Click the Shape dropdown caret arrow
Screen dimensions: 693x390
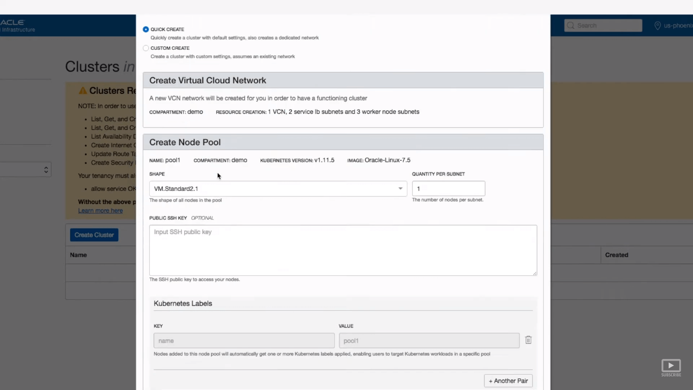click(400, 188)
